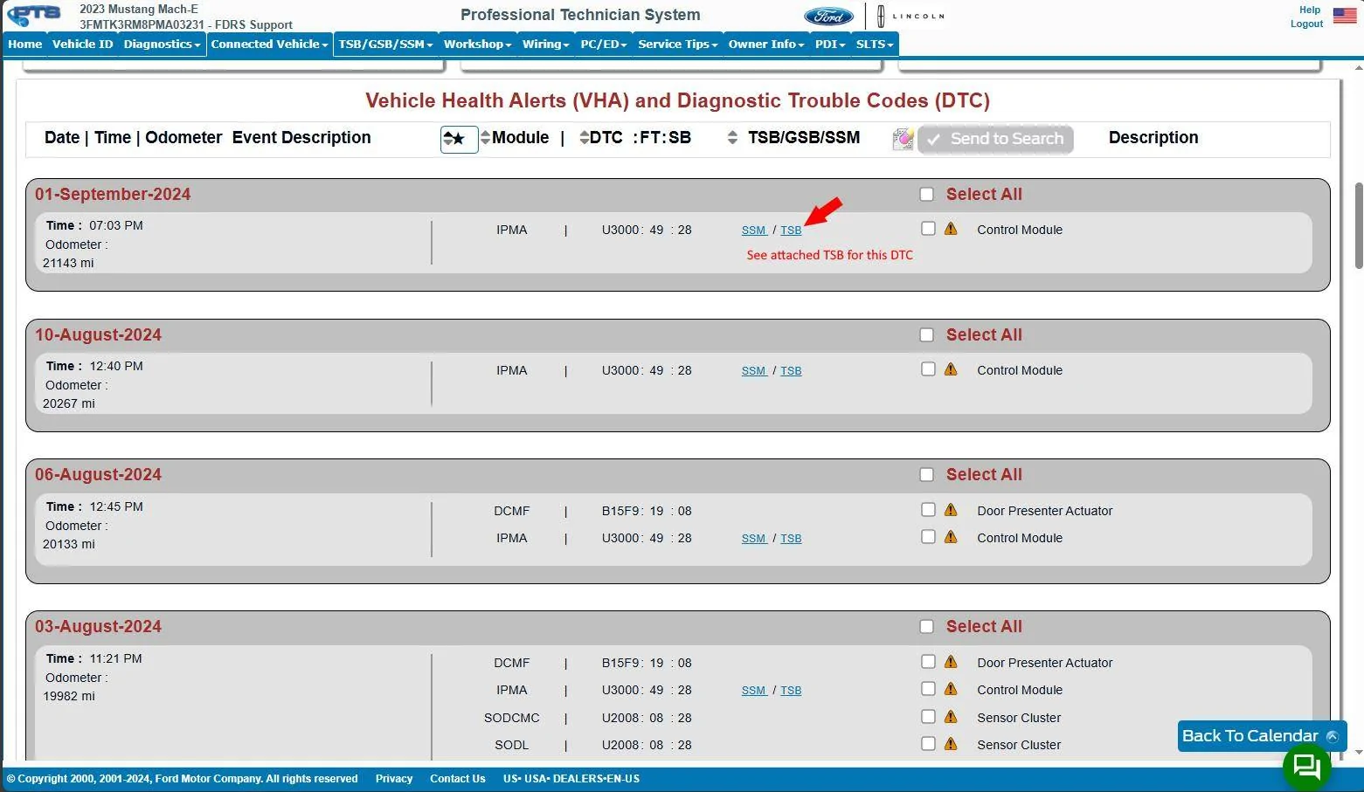Open the Contact Us footer link
The height and width of the screenshot is (792, 1364).
coord(457,779)
